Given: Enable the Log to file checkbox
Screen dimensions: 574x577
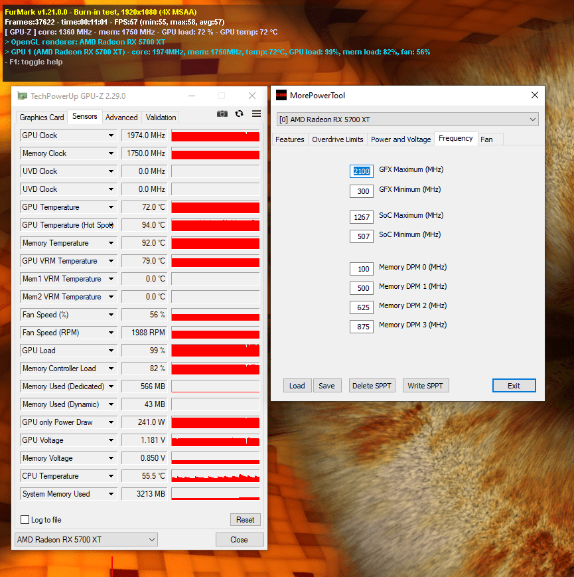Looking at the screenshot, I should click(25, 520).
